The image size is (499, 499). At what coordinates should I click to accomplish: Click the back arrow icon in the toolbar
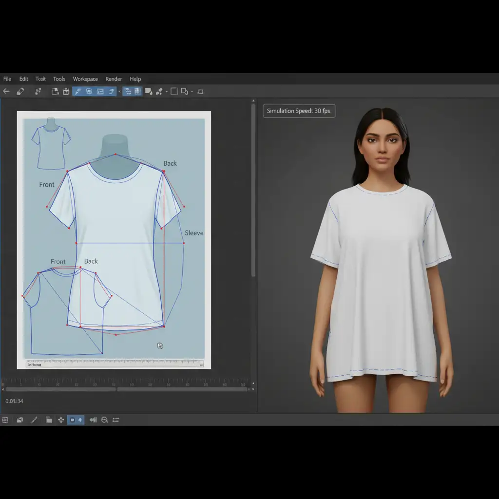click(x=7, y=91)
